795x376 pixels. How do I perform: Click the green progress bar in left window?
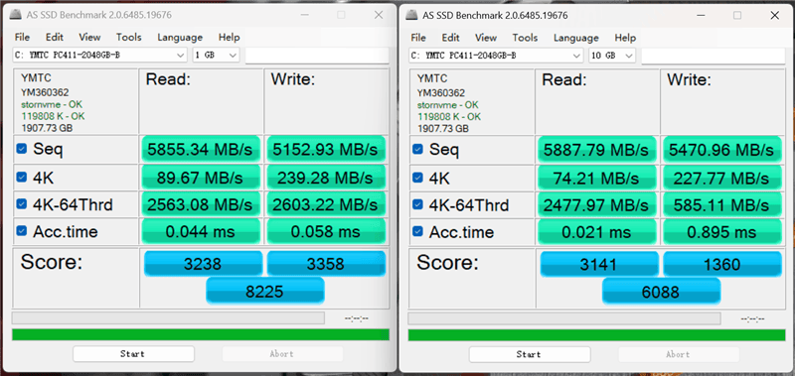tap(201, 334)
